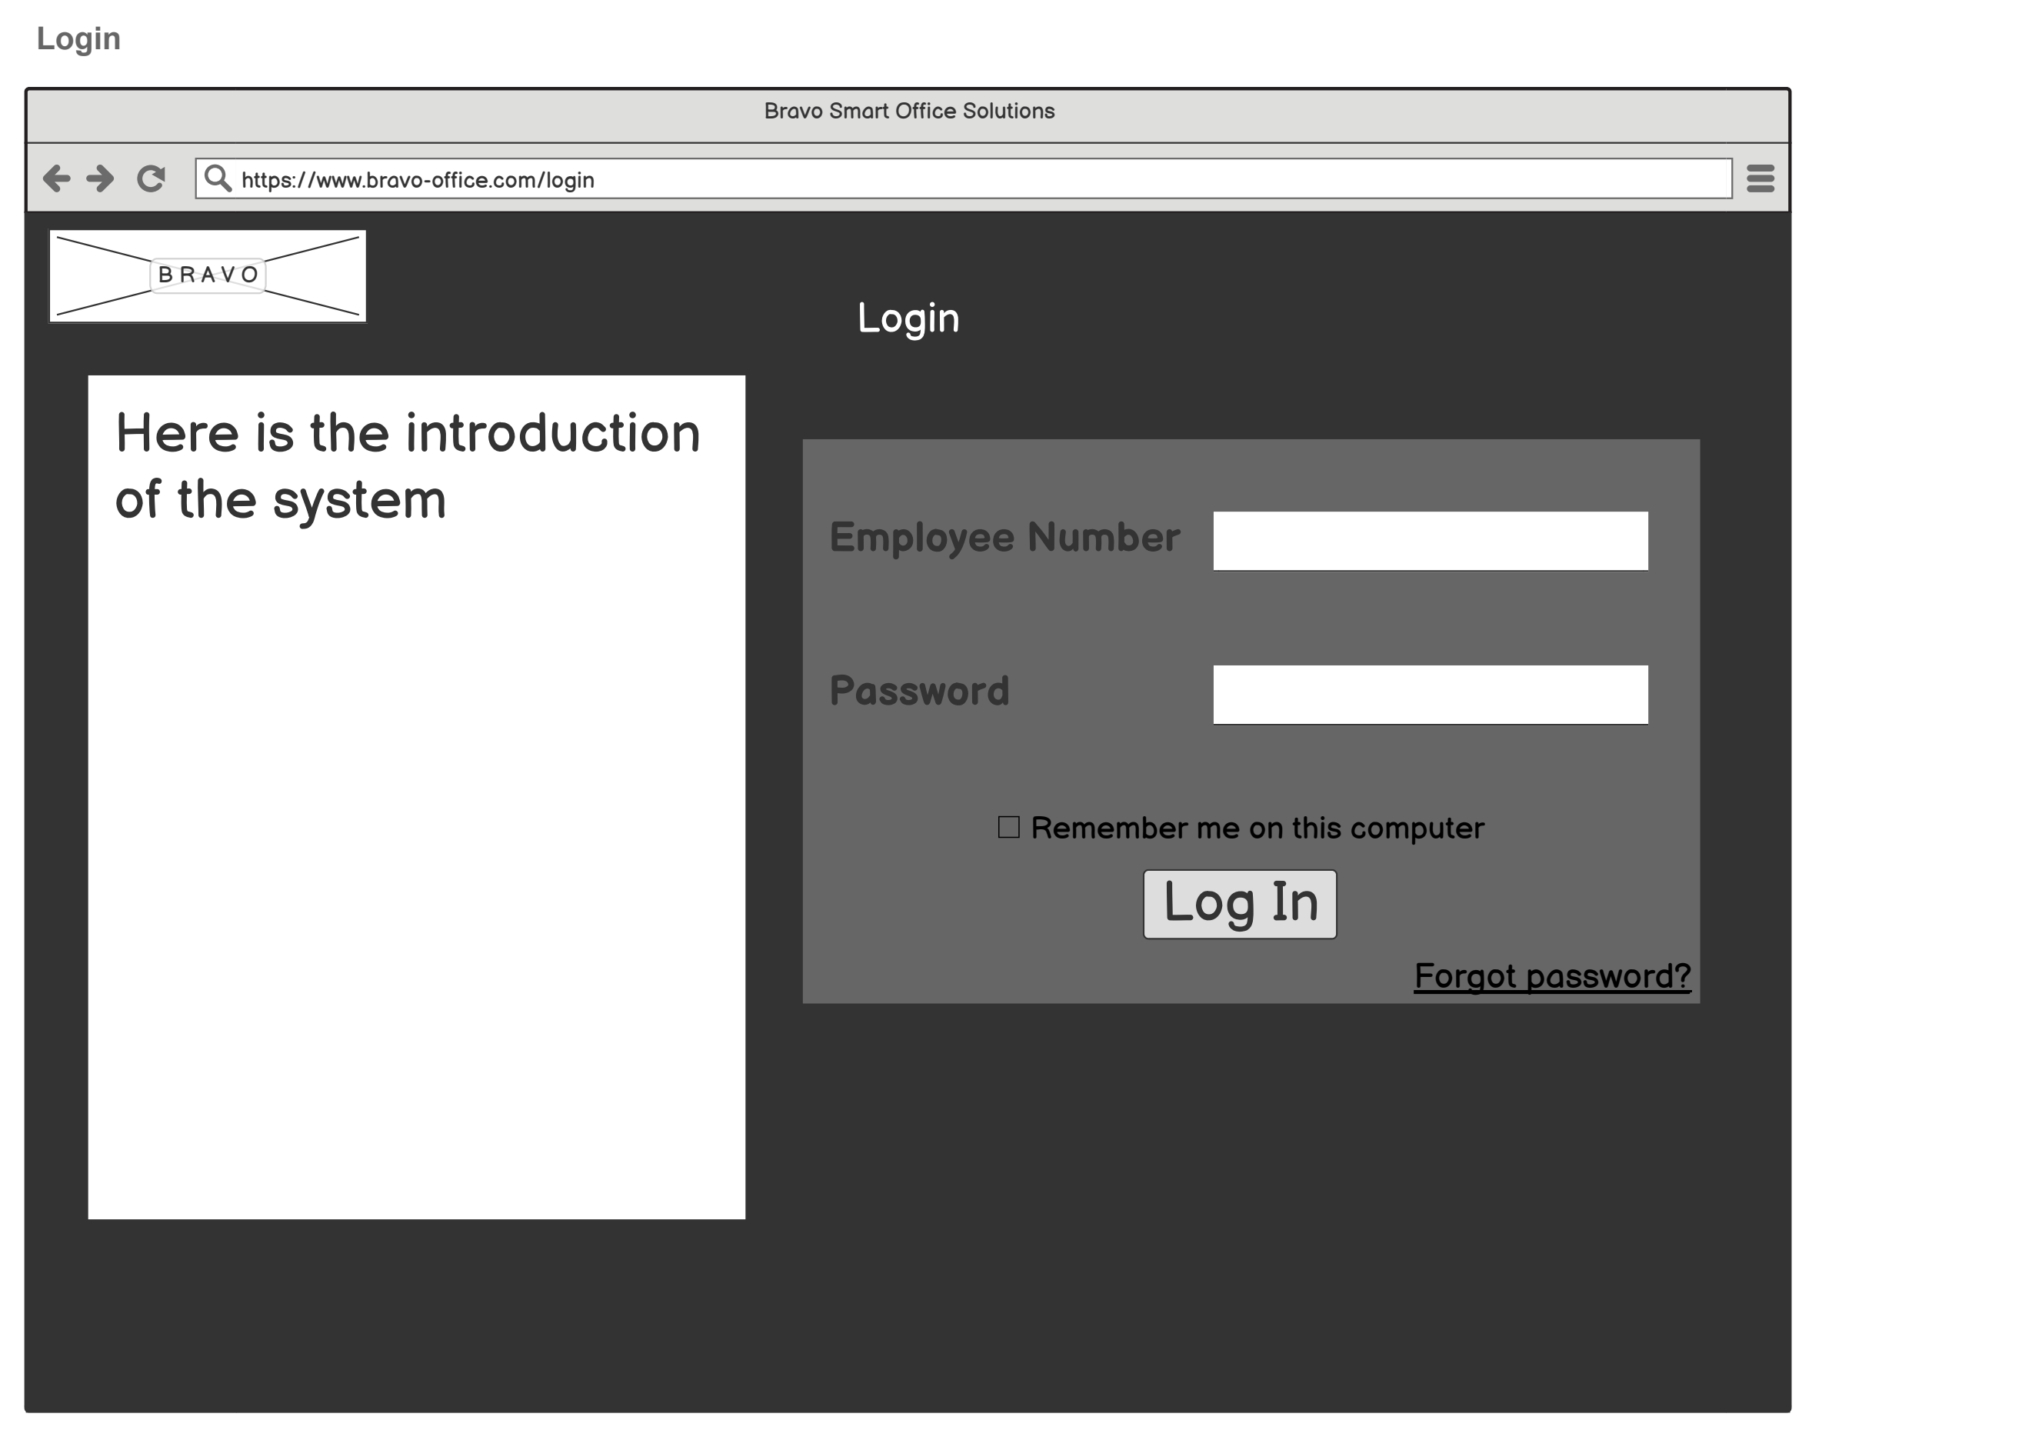Click the Remember me label text
This screenshot has height=1437, width=2032.
pyautogui.click(x=1258, y=826)
